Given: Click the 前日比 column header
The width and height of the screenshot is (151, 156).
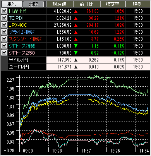Looking at the screenshot, I should point(87,4).
